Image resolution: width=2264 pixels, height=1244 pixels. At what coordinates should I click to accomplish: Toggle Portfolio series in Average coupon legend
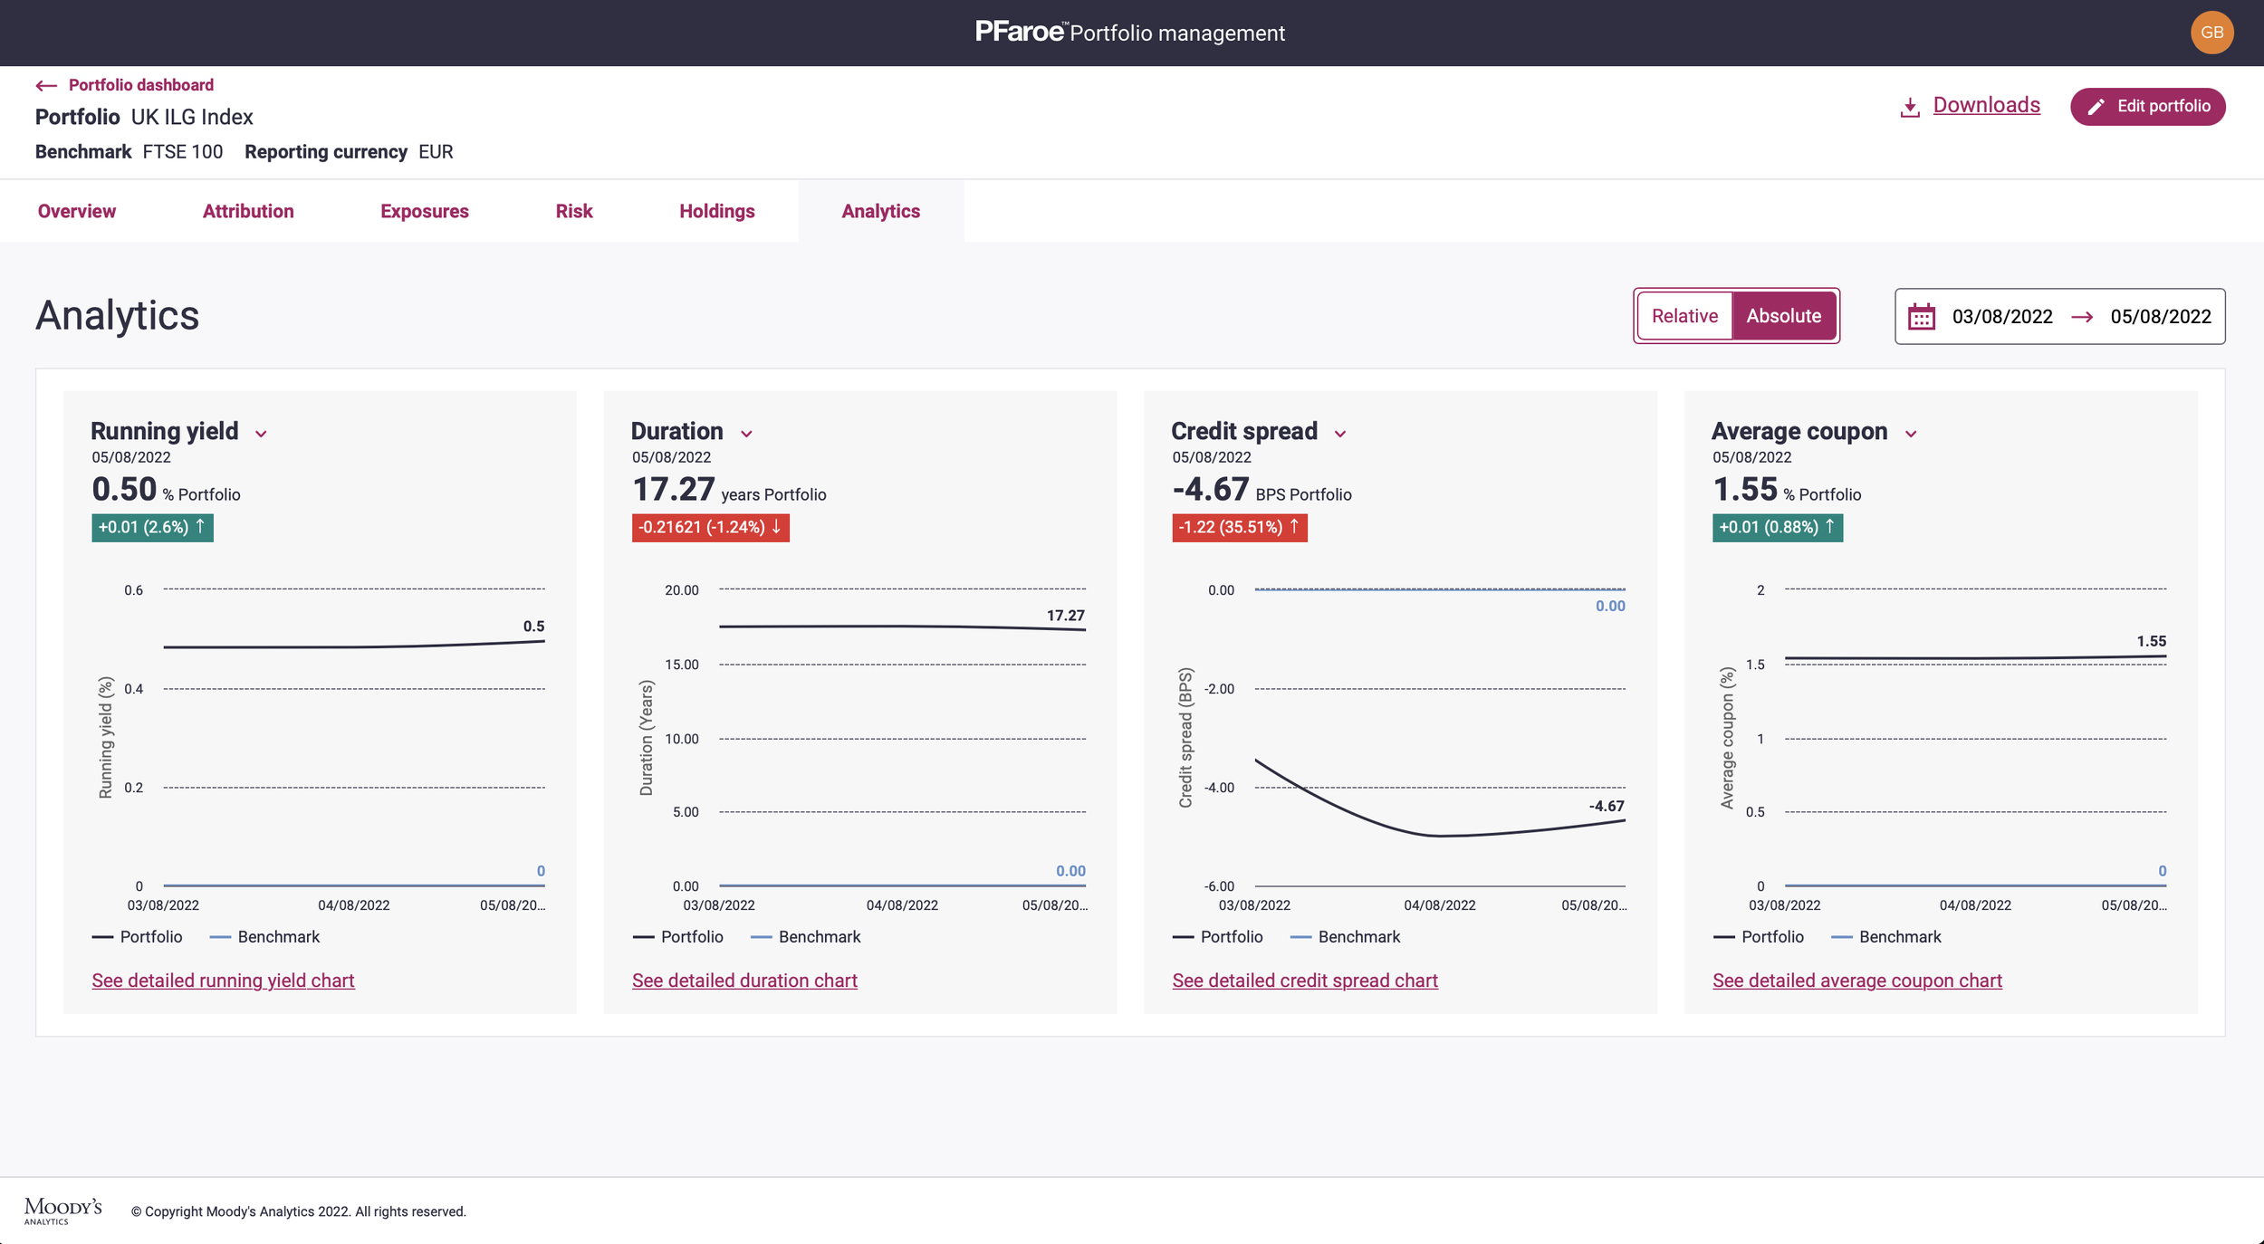[x=1758, y=937]
